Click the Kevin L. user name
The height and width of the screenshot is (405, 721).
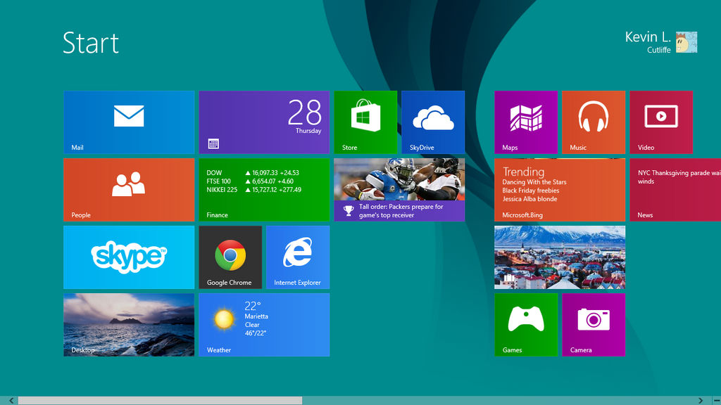[x=648, y=37]
